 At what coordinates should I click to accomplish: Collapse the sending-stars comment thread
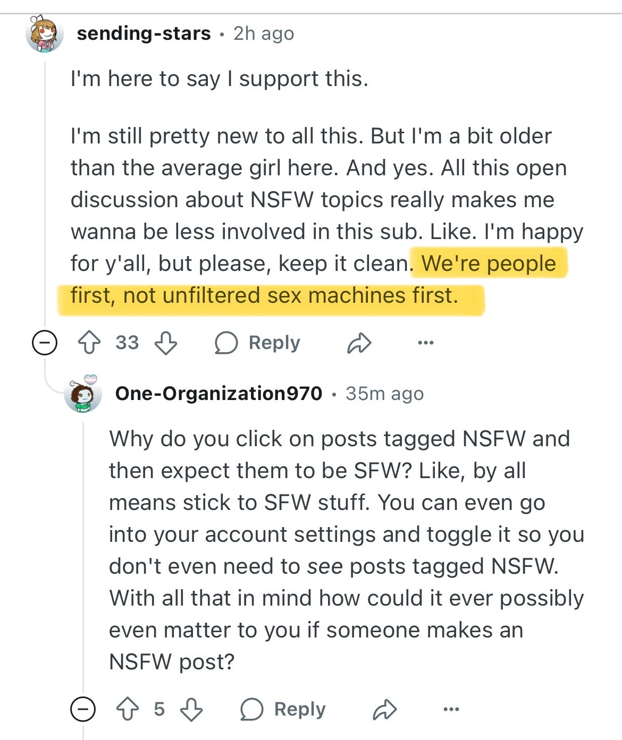[x=45, y=343]
